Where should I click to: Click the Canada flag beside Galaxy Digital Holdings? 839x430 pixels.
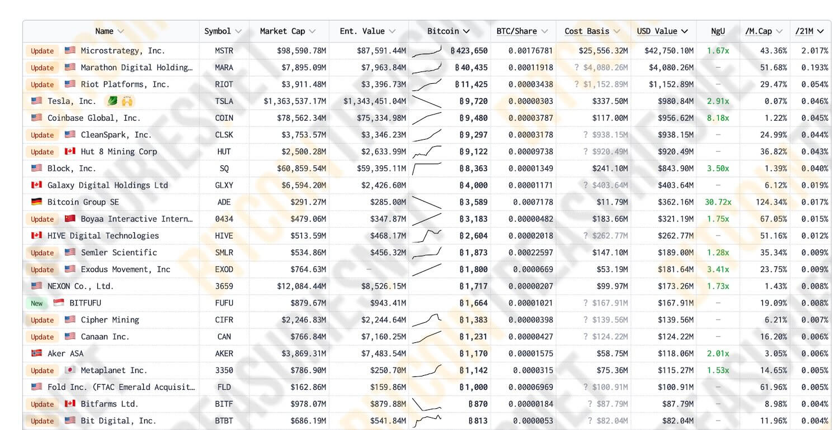[36, 185]
